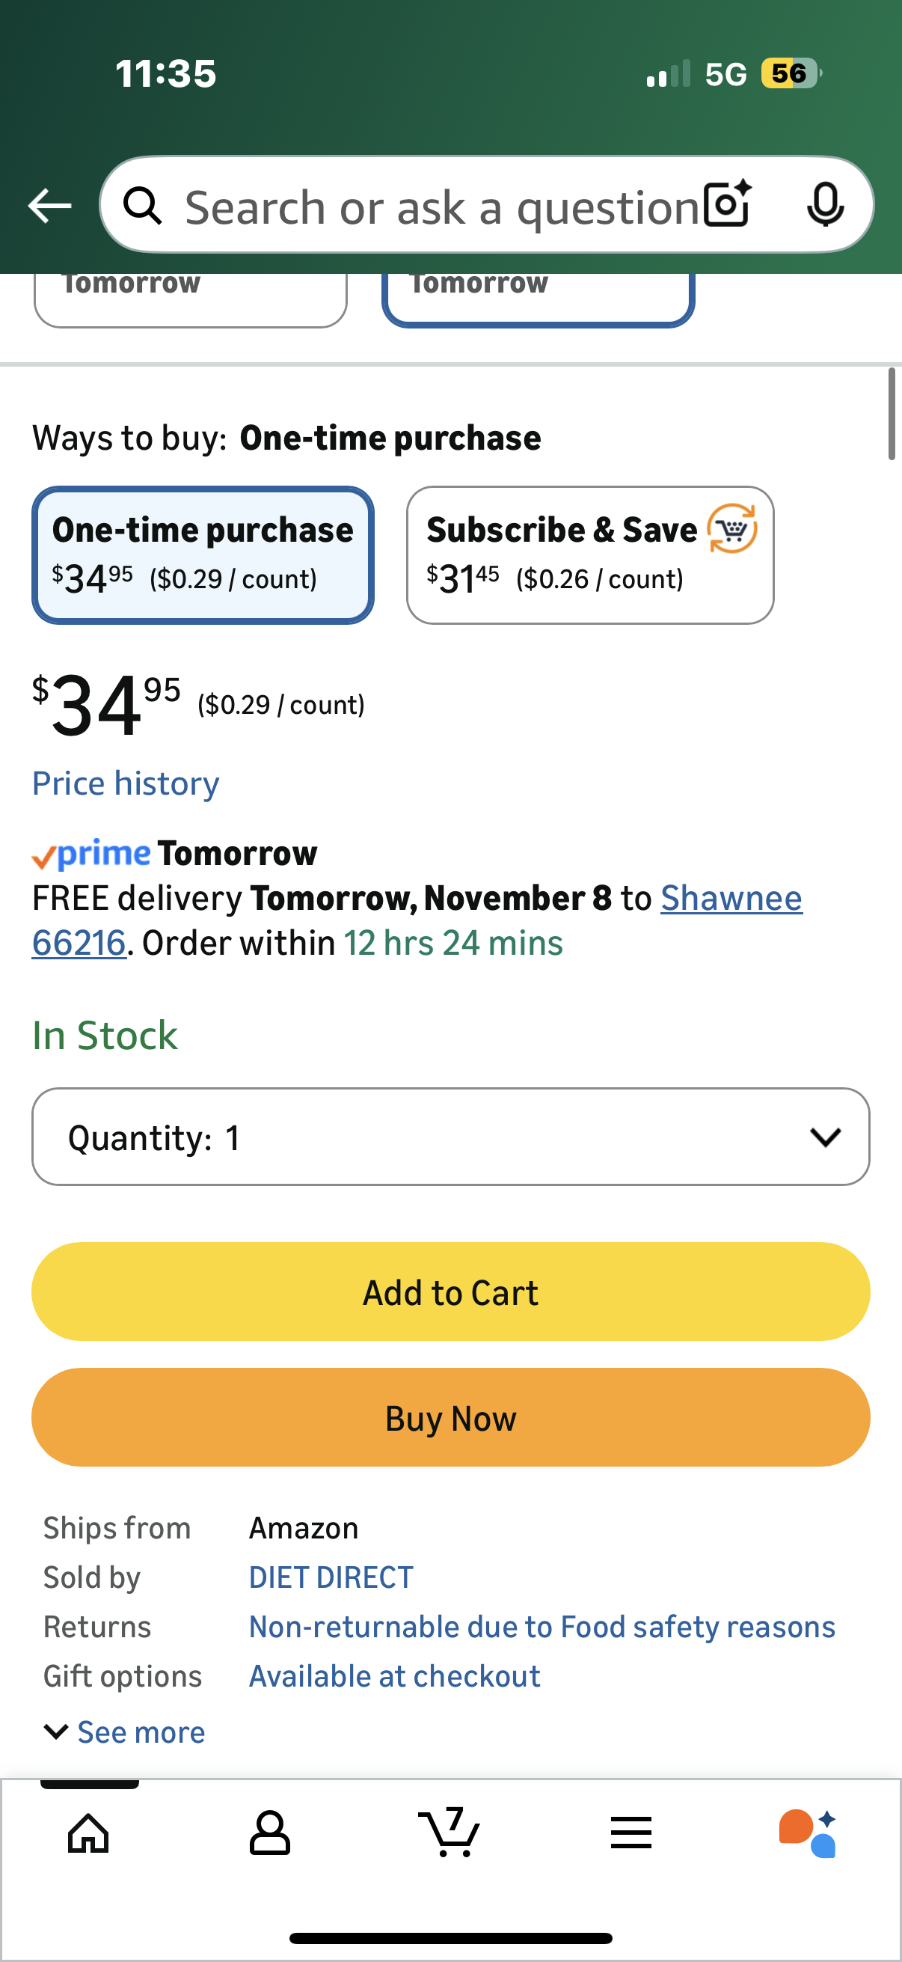The width and height of the screenshot is (902, 1962).
Task: Select Subscribe & Save option
Action: coord(590,554)
